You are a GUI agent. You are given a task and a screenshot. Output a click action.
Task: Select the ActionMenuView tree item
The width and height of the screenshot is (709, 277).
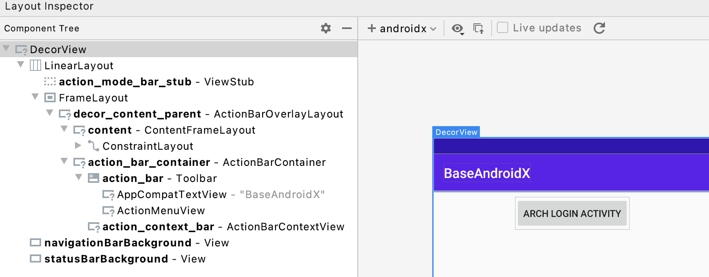coord(161,211)
